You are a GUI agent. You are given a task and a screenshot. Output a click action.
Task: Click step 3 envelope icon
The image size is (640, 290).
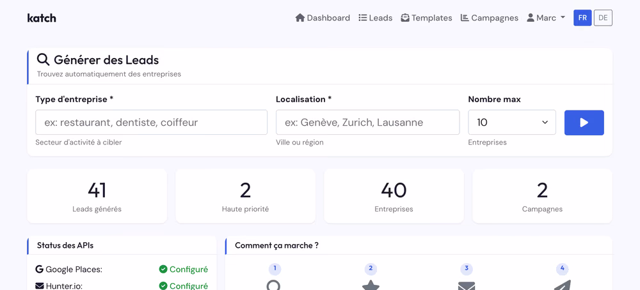(x=467, y=286)
